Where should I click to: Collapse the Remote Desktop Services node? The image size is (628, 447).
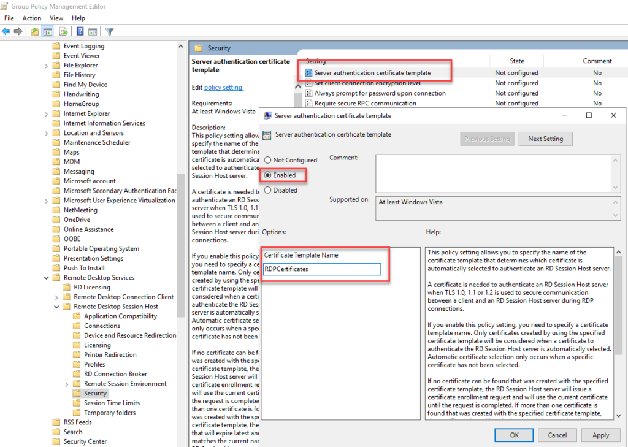coord(47,278)
